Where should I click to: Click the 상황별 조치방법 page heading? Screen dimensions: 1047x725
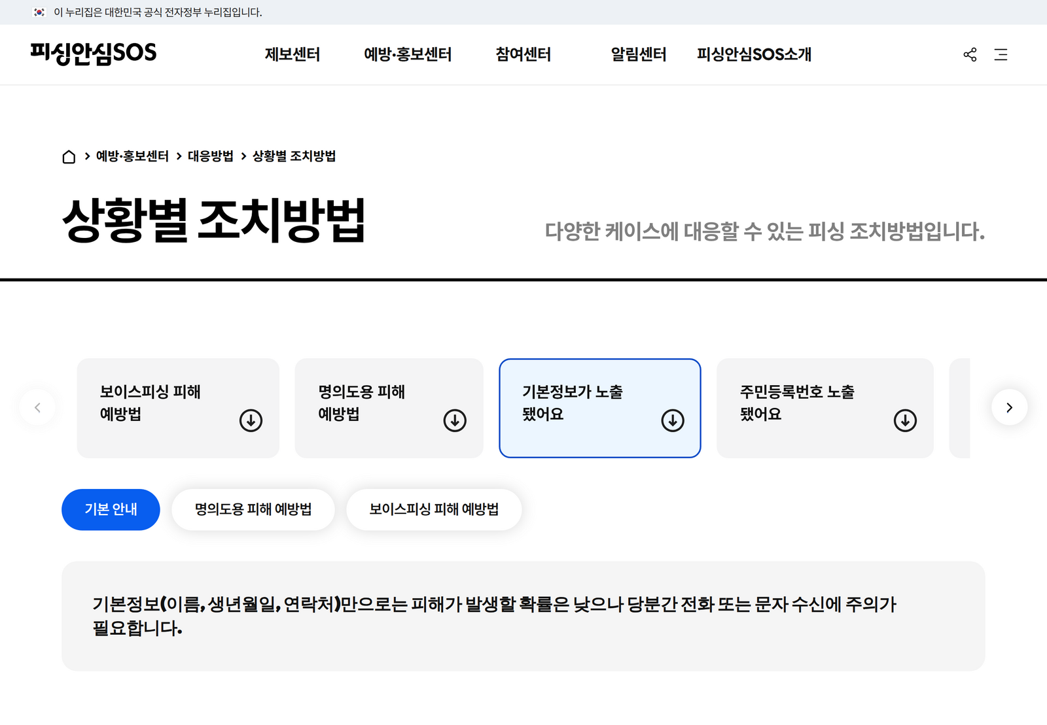point(214,221)
